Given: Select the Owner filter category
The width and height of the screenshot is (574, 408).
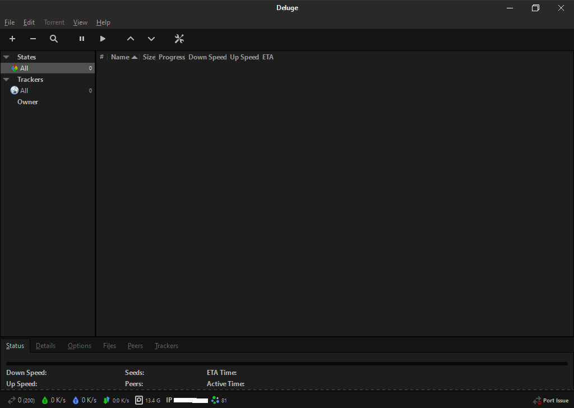Looking at the screenshot, I should coord(27,102).
